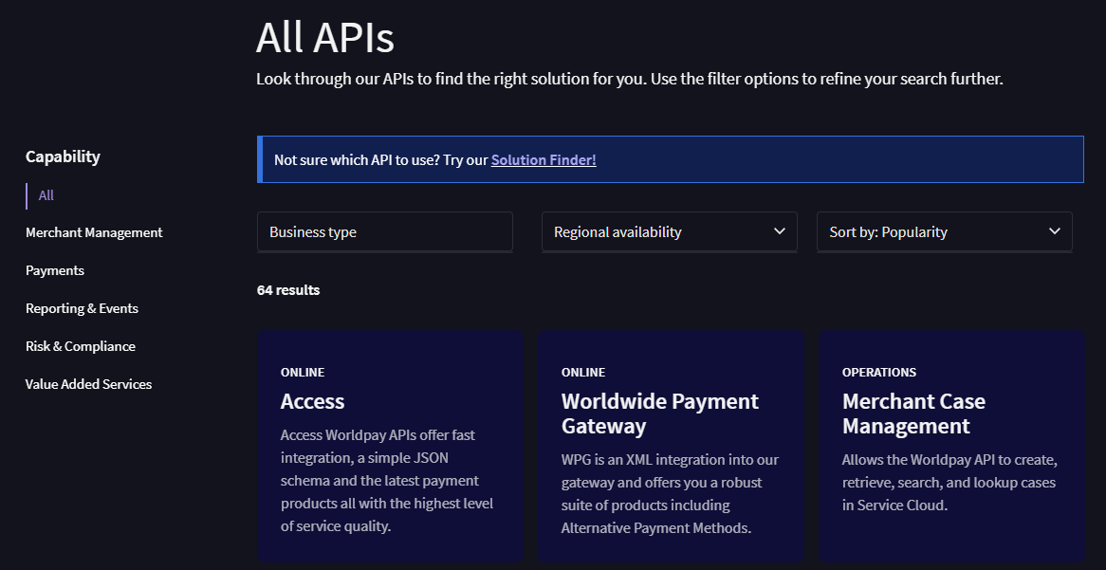
Task: Click the WPG XML integration description
Action: click(670, 493)
